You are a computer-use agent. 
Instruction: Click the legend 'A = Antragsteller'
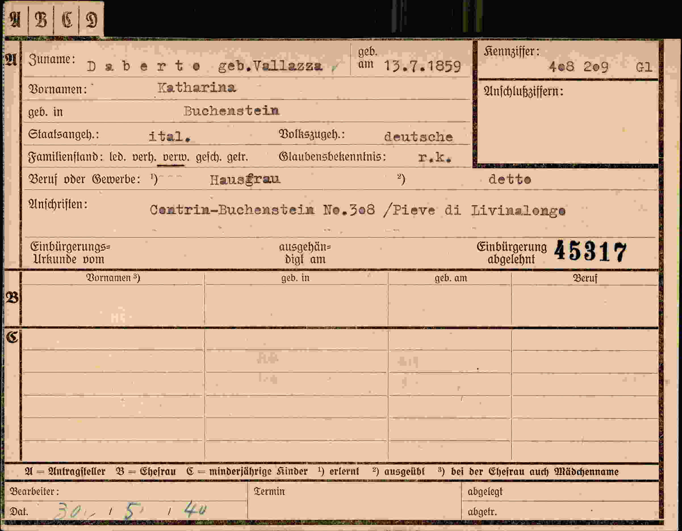[x=65, y=471]
